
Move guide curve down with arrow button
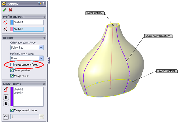(x=6, y=103)
